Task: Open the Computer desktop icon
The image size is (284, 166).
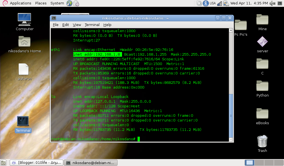Action: pos(24,20)
